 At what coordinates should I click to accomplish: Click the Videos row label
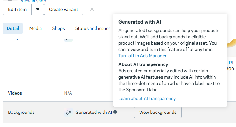pyautogui.click(x=15, y=93)
